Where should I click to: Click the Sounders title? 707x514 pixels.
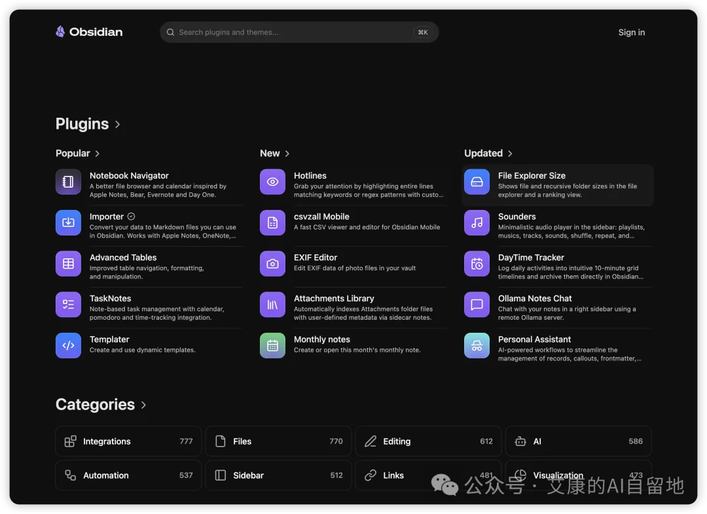tap(517, 216)
